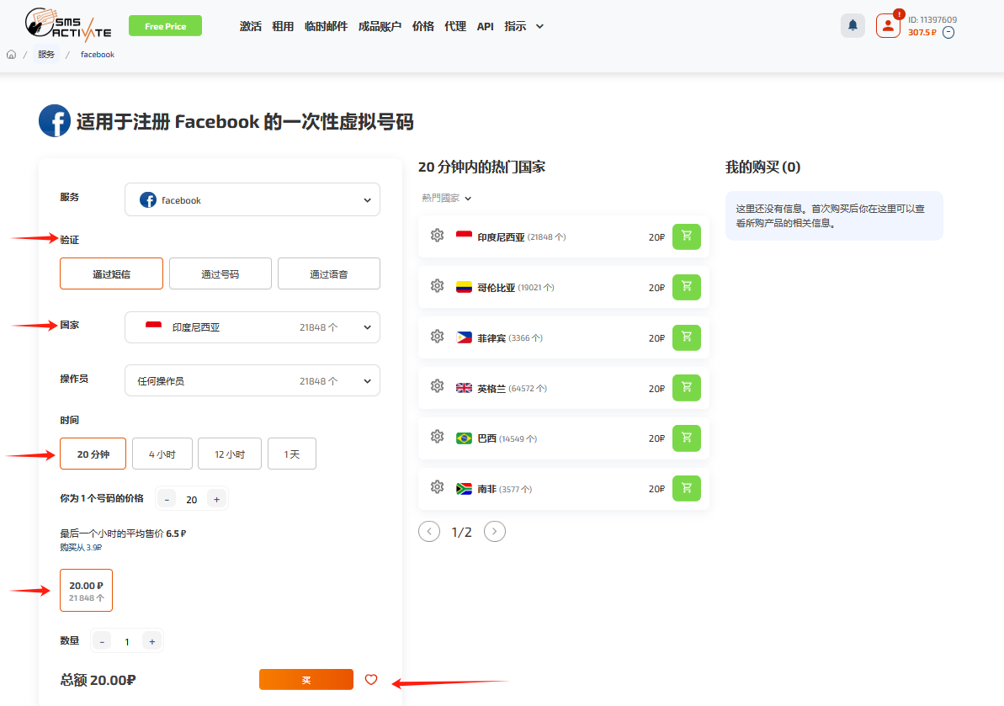
Task: Open settings gear for 南非 row
Action: coord(437,488)
